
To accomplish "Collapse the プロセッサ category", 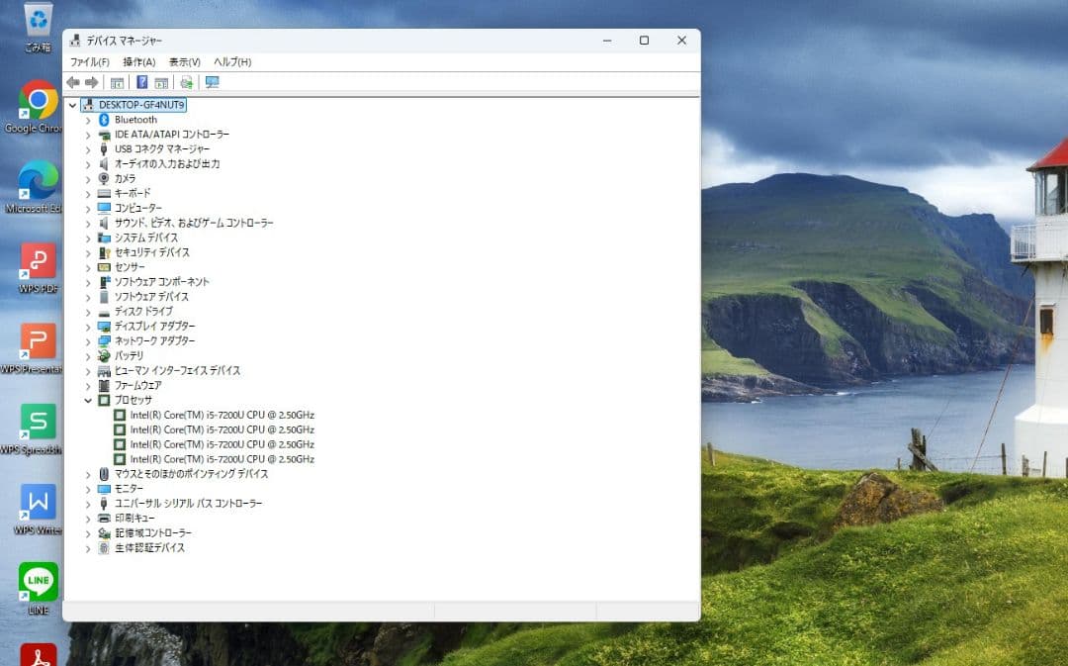I will 88,400.
